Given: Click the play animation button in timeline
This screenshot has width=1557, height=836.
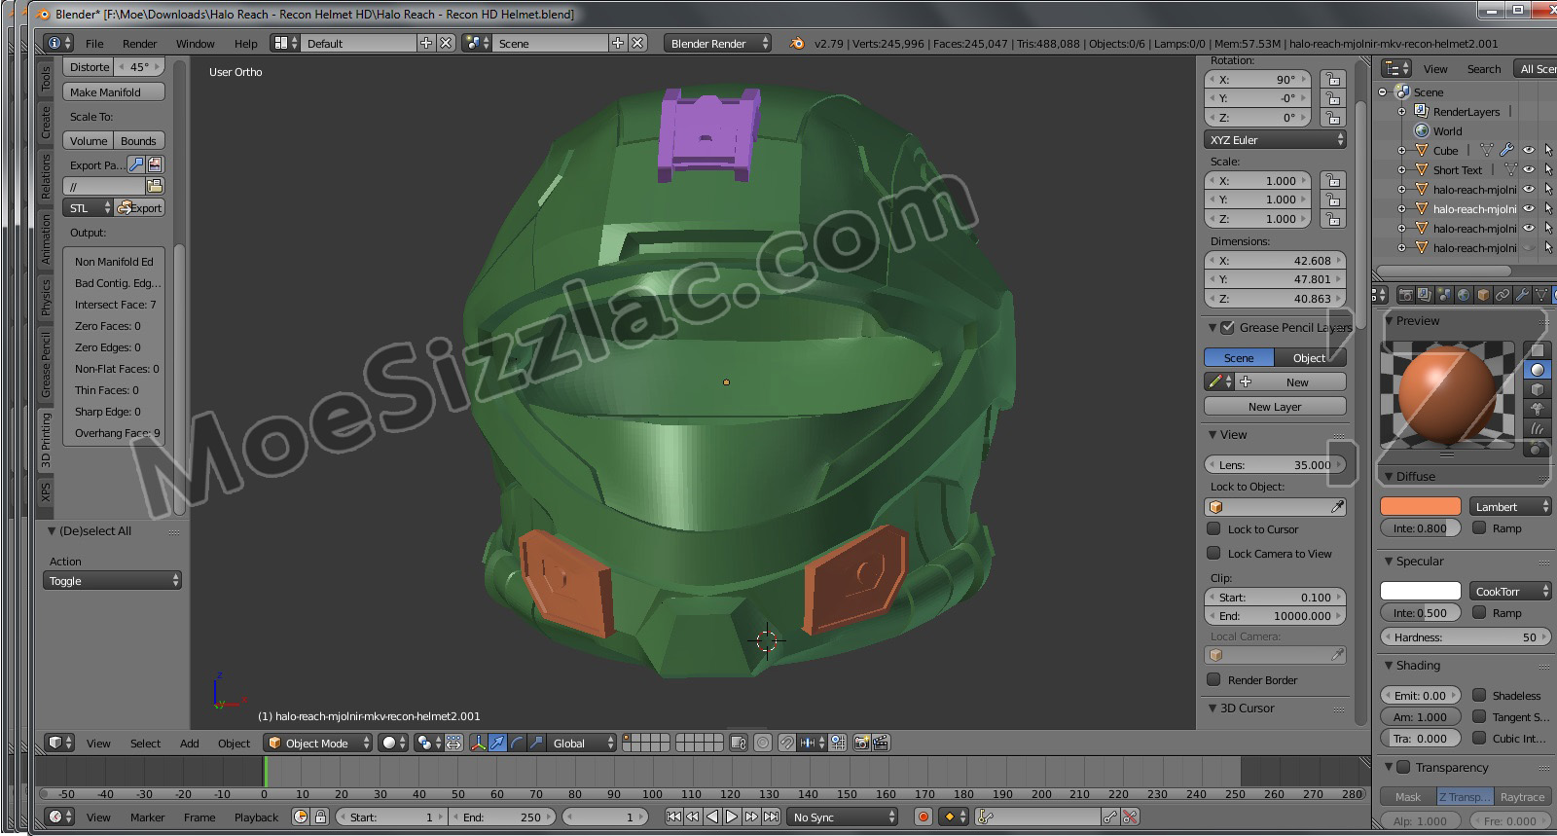Looking at the screenshot, I should click(x=732, y=817).
